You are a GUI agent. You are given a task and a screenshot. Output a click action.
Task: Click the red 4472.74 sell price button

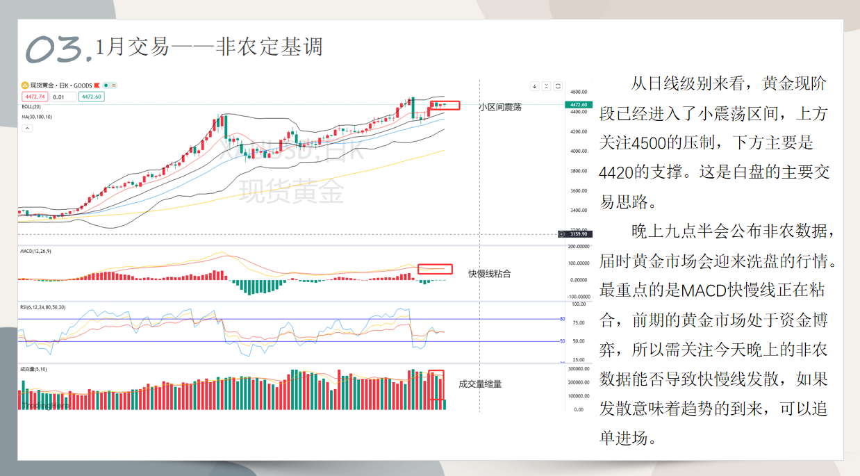[34, 97]
